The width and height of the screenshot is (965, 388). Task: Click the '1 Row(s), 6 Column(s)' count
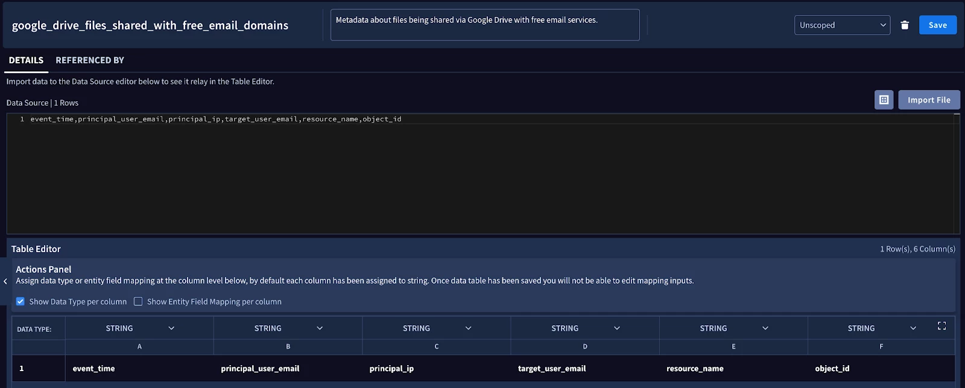(x=917, y=249)
